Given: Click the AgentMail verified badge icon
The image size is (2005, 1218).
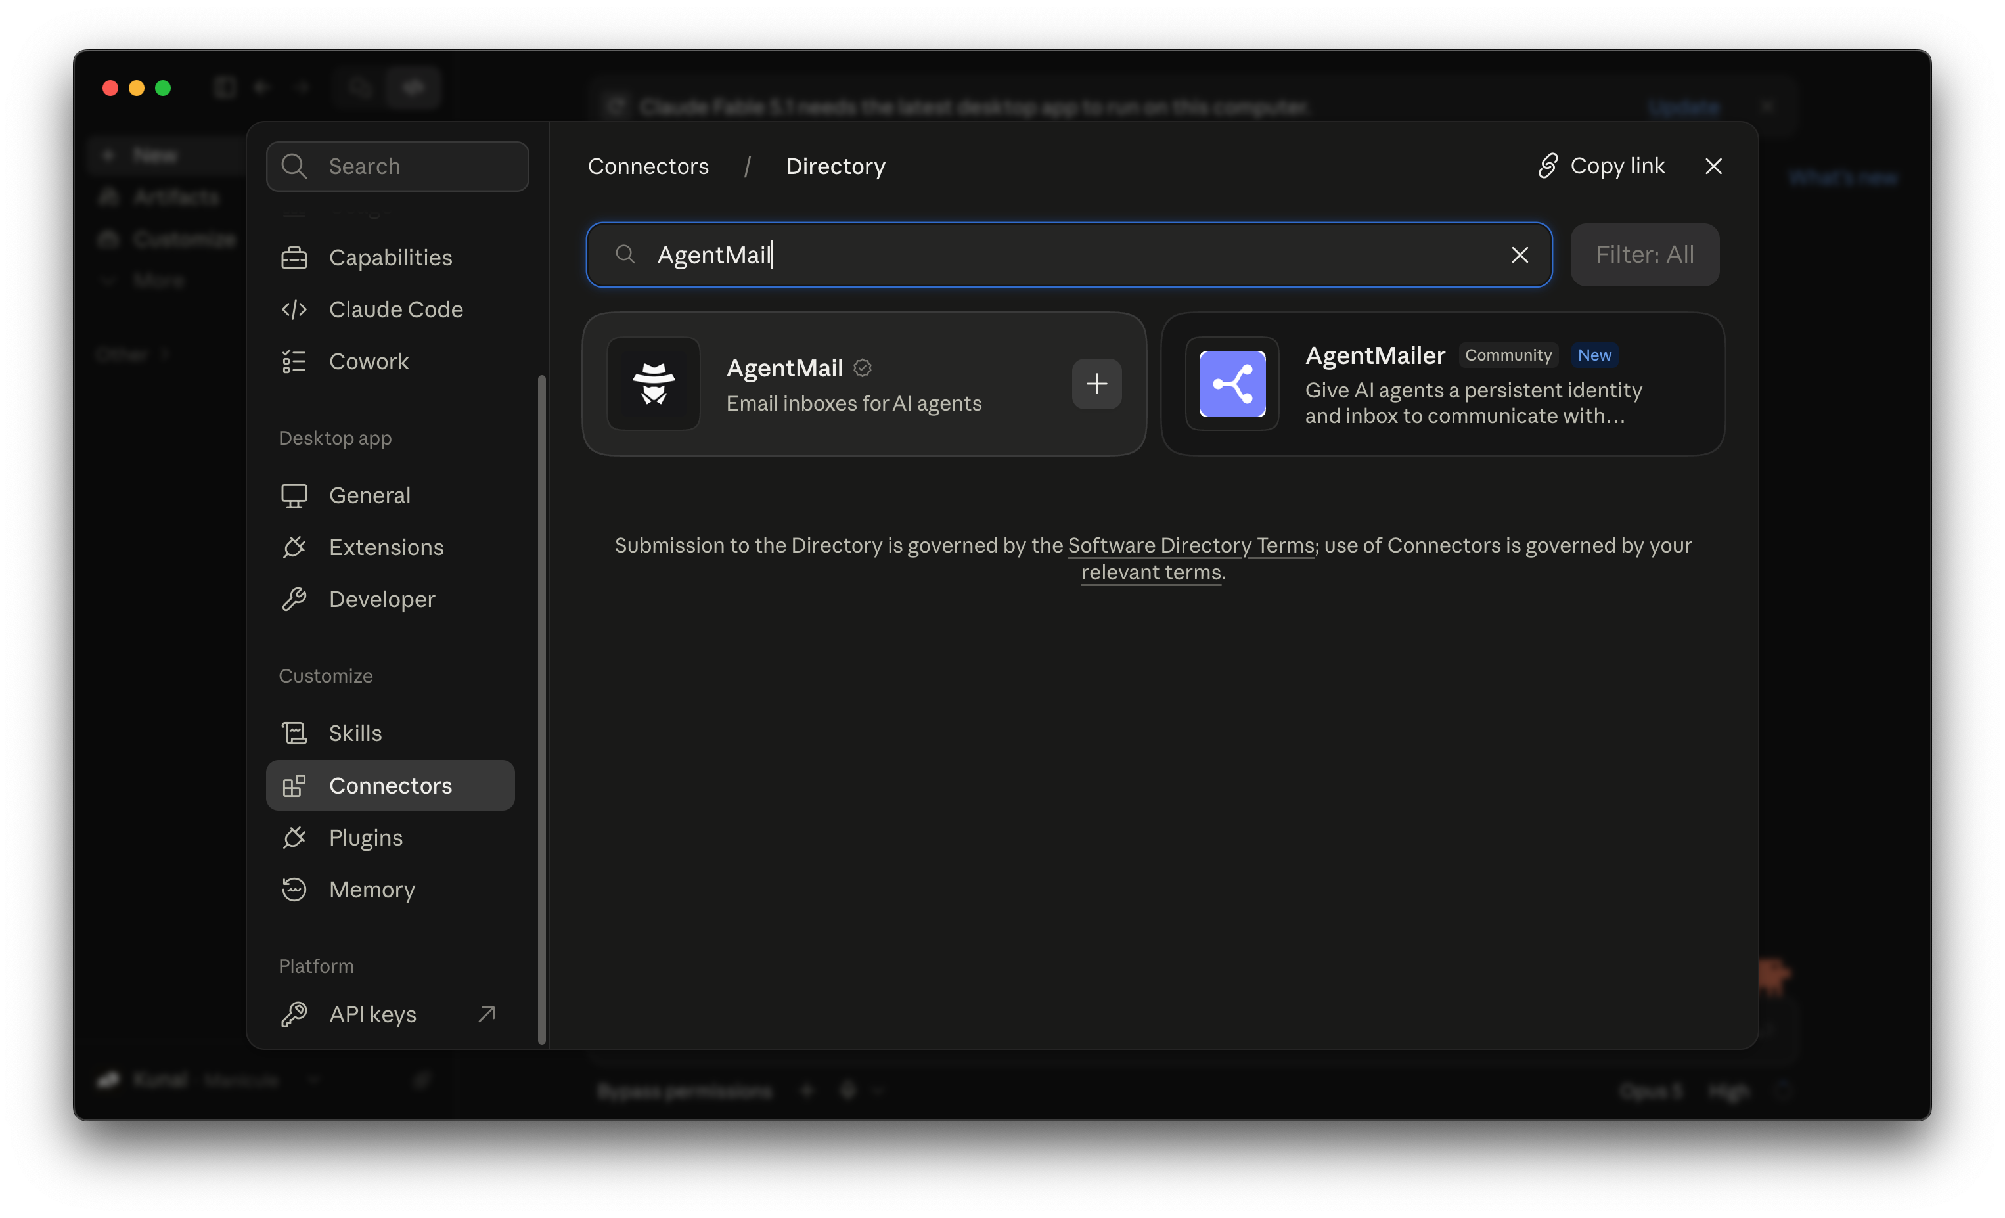Looking at the screenshot, I should (x=863, y=368).
